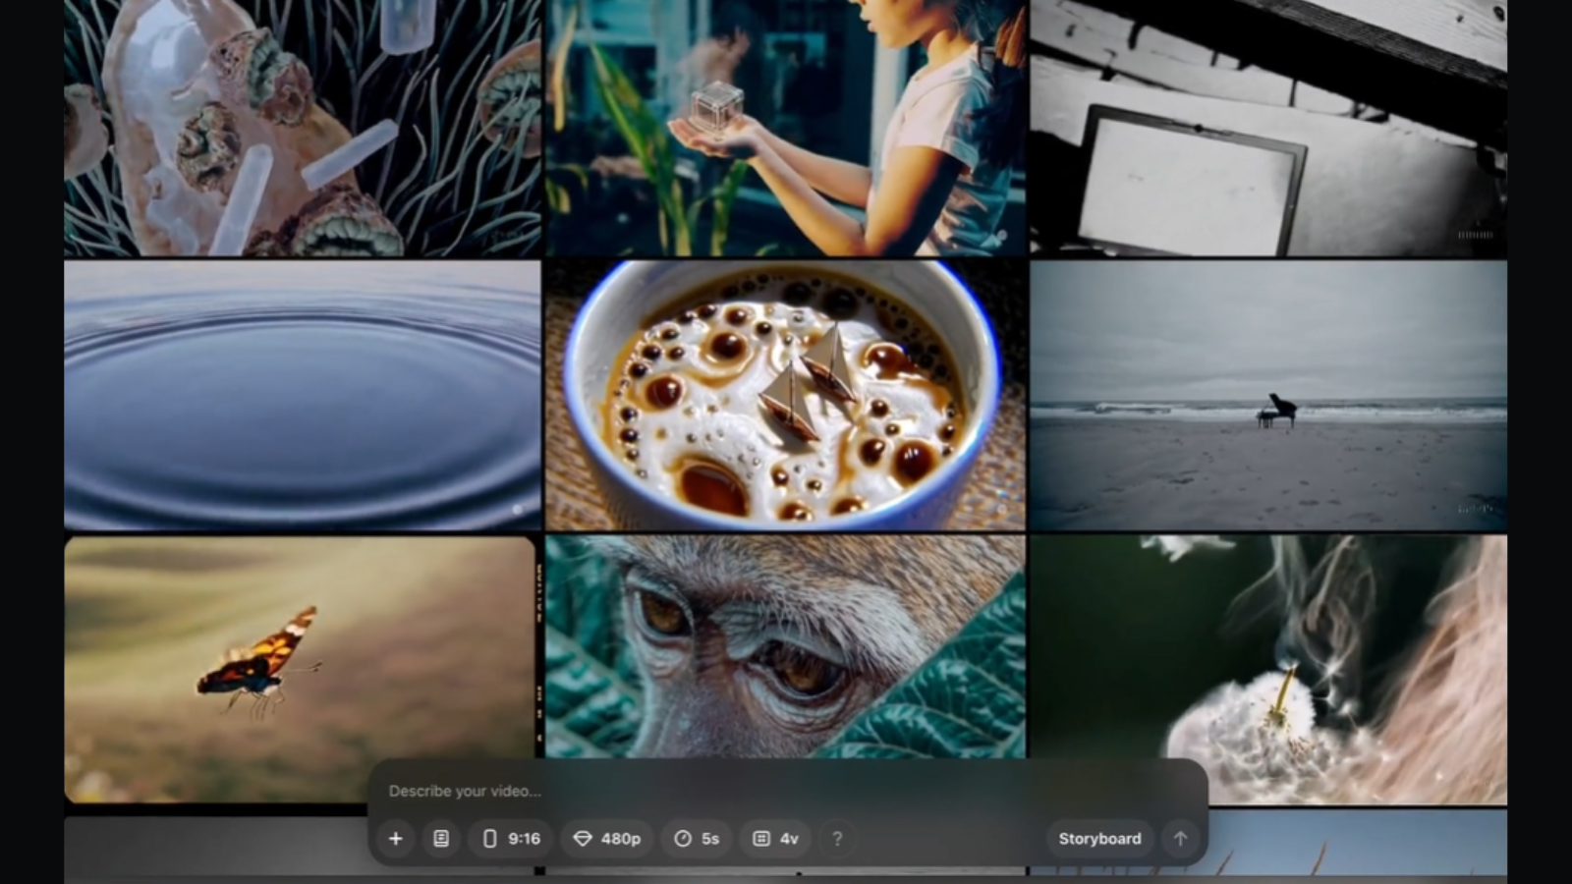The width and height of the screenshot is (1572, 884).
Task: Open the girl holding glass cube video
Action: (x=785, y=128)
